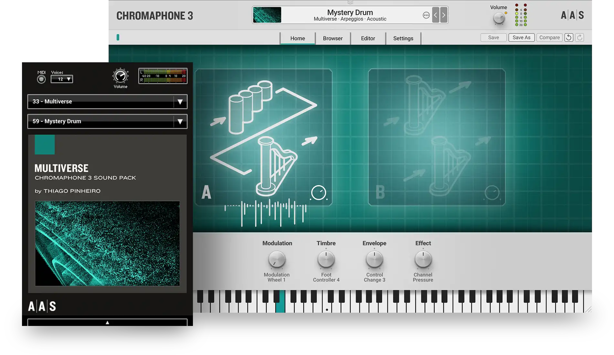The height and width of the screenshot is (355, 614).
Task: Adjust layer A's small knob icon
Action: click(319, 192)
